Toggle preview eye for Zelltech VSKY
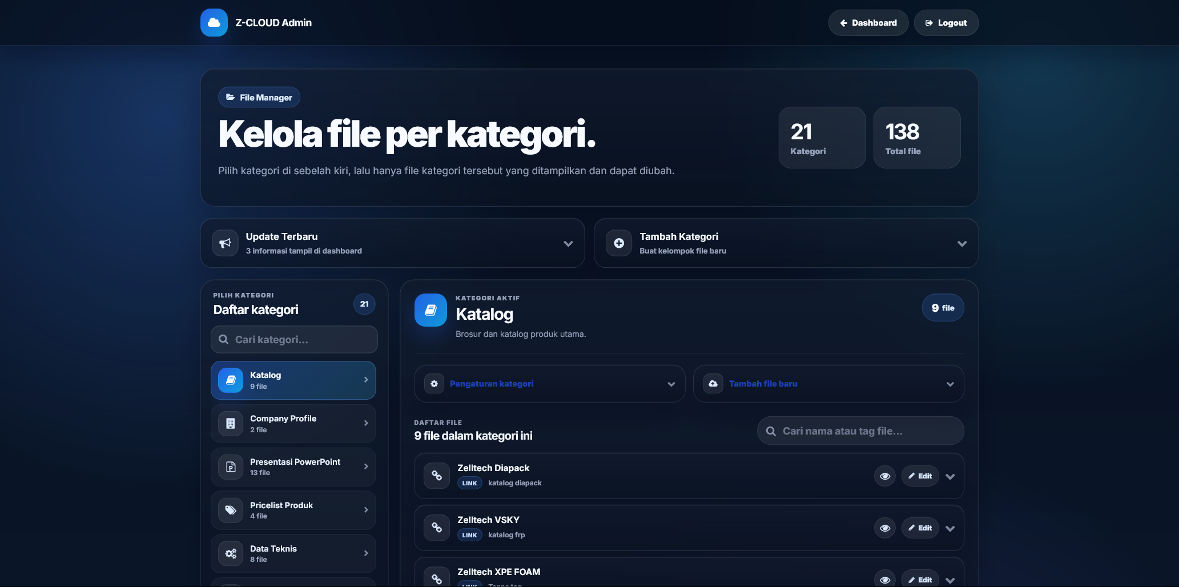This screenshot has width=1179, height=587. 885,528
